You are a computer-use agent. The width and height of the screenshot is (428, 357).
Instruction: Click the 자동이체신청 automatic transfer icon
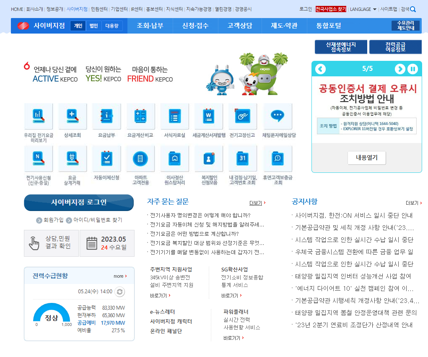coord(106,159)
